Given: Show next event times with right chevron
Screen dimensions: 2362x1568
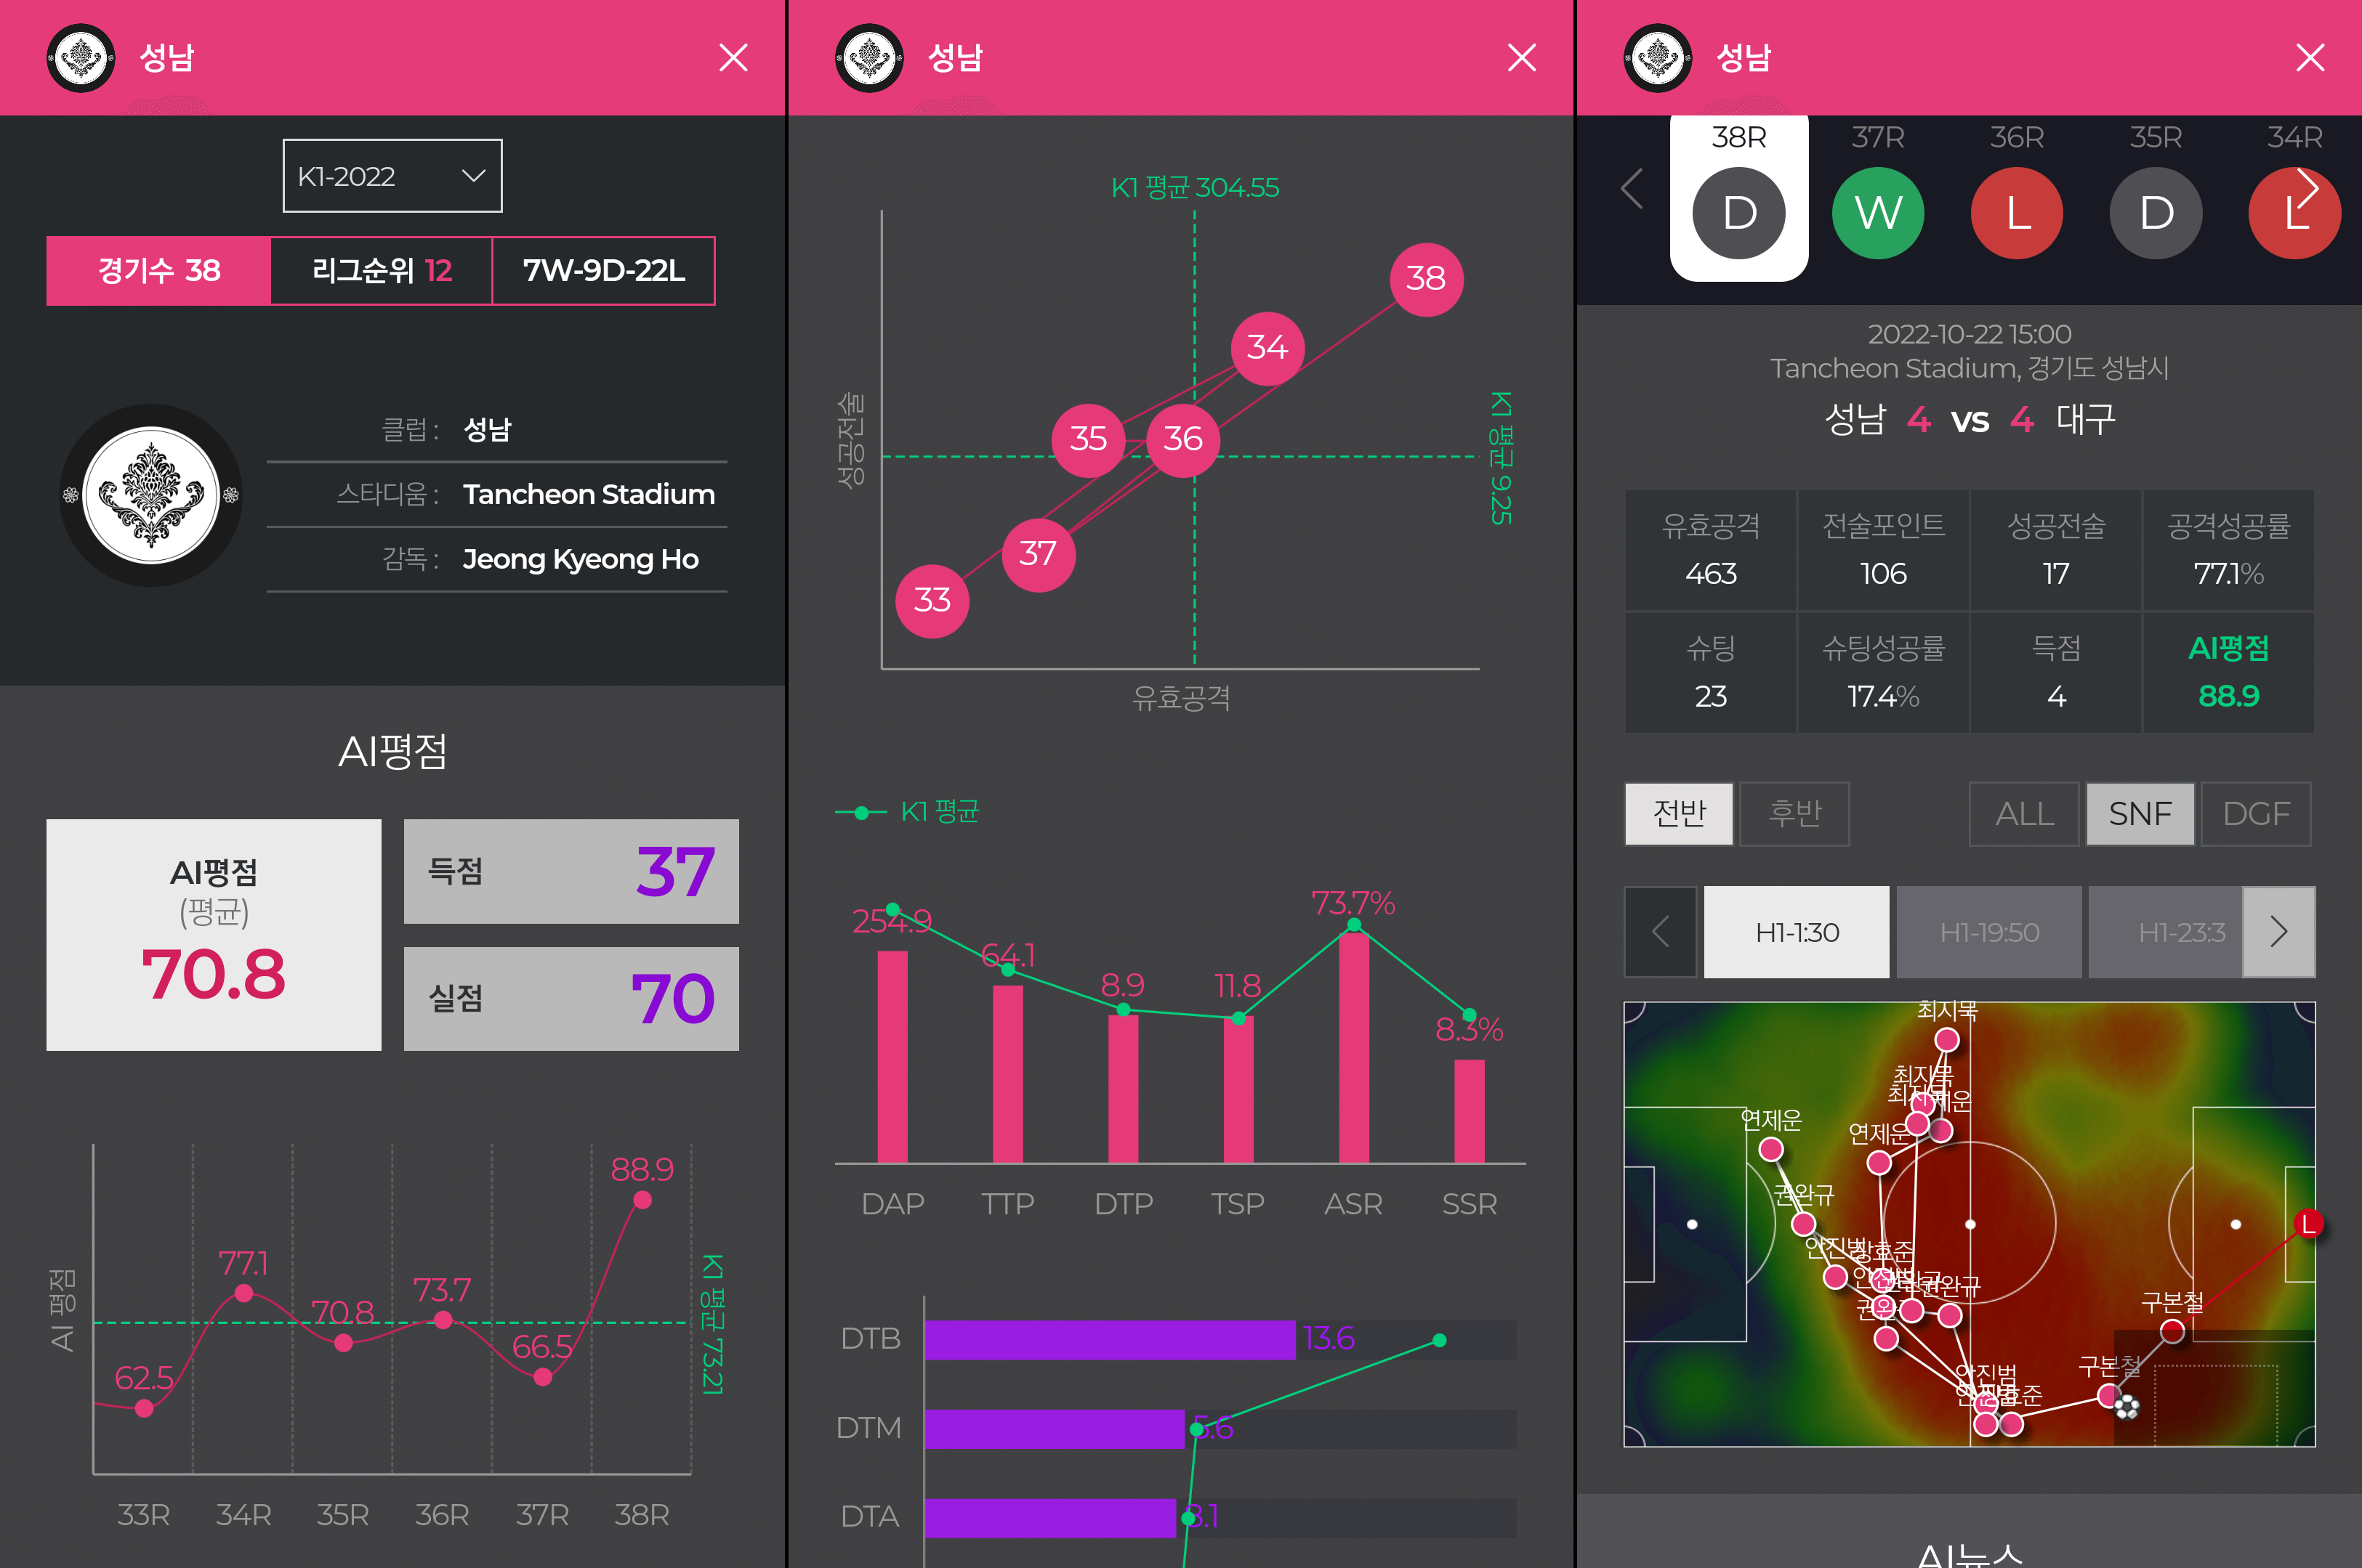Looking at the screenshot, I should tap(2278, 932).
